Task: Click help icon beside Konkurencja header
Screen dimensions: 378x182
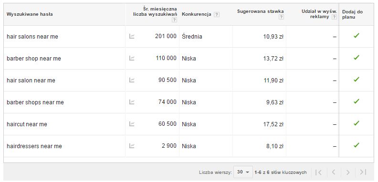Action: coord(217,14)
